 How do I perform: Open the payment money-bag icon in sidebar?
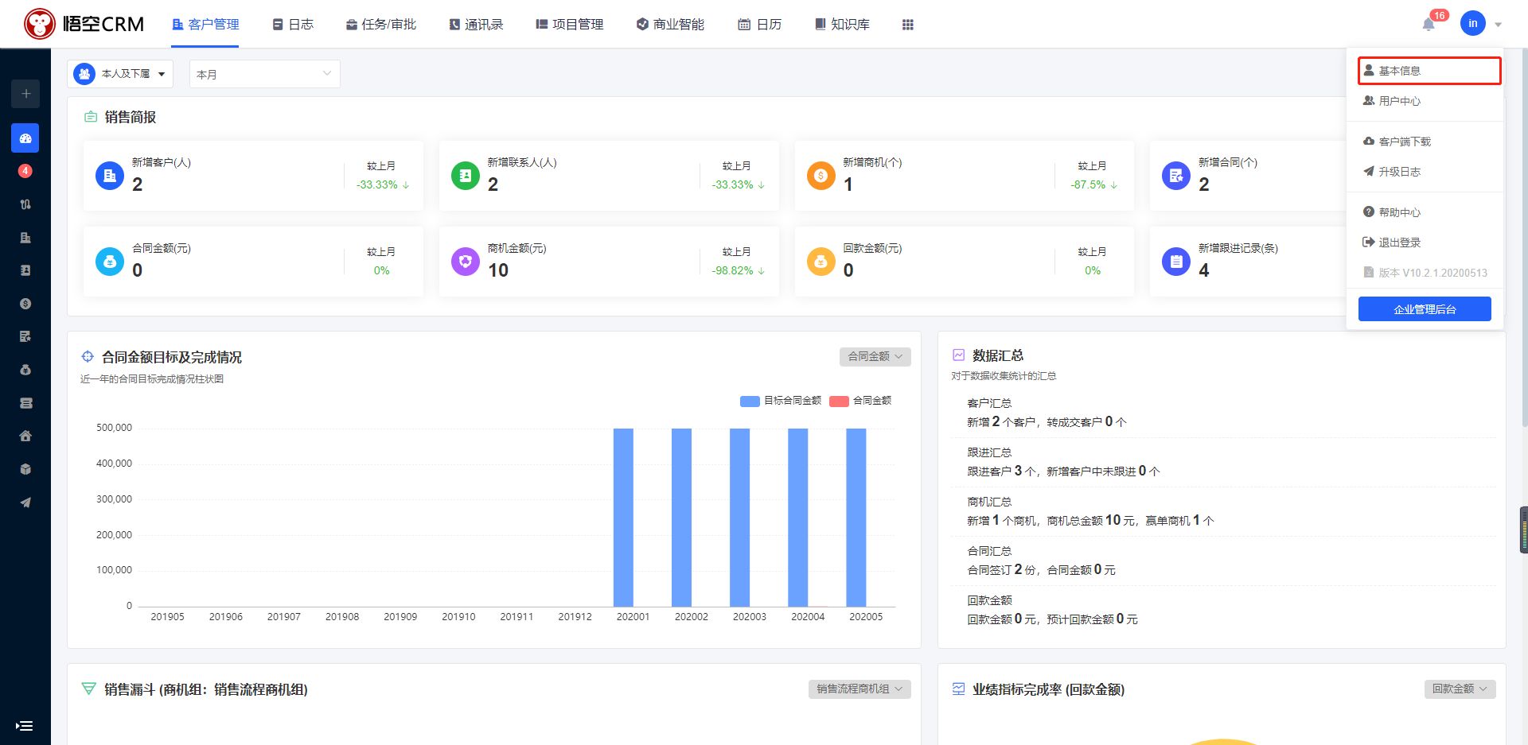(x=25, y=370)
